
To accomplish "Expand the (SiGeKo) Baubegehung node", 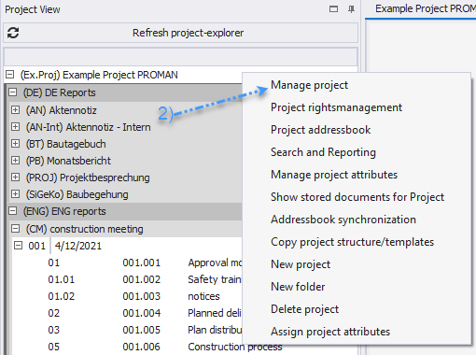I will click(15, 194).
